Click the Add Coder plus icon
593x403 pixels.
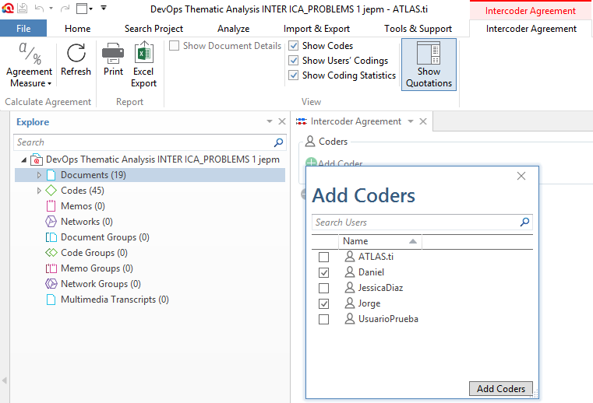point(311,162)
